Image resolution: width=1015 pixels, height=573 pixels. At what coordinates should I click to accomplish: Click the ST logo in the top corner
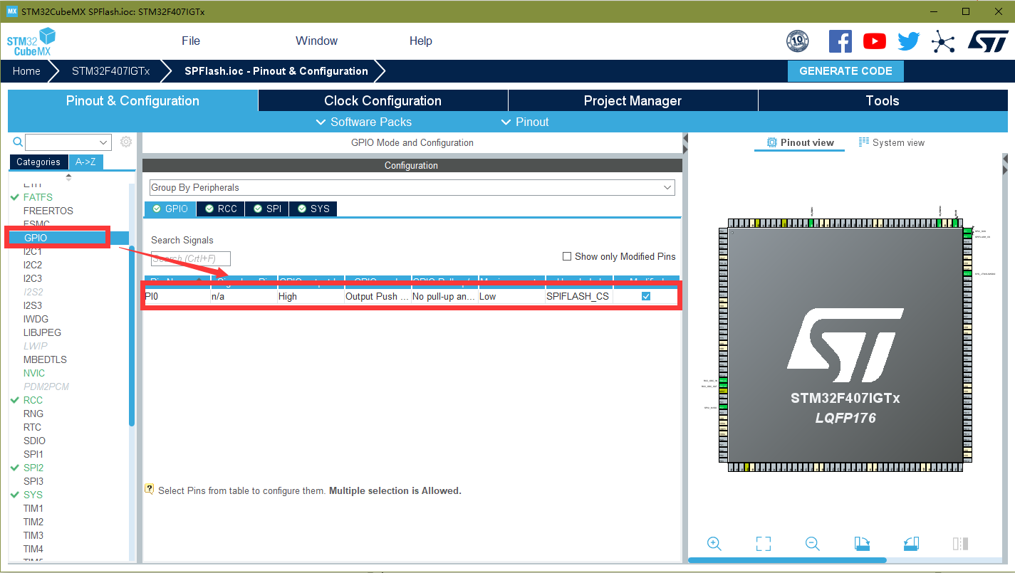coord(988,41)
